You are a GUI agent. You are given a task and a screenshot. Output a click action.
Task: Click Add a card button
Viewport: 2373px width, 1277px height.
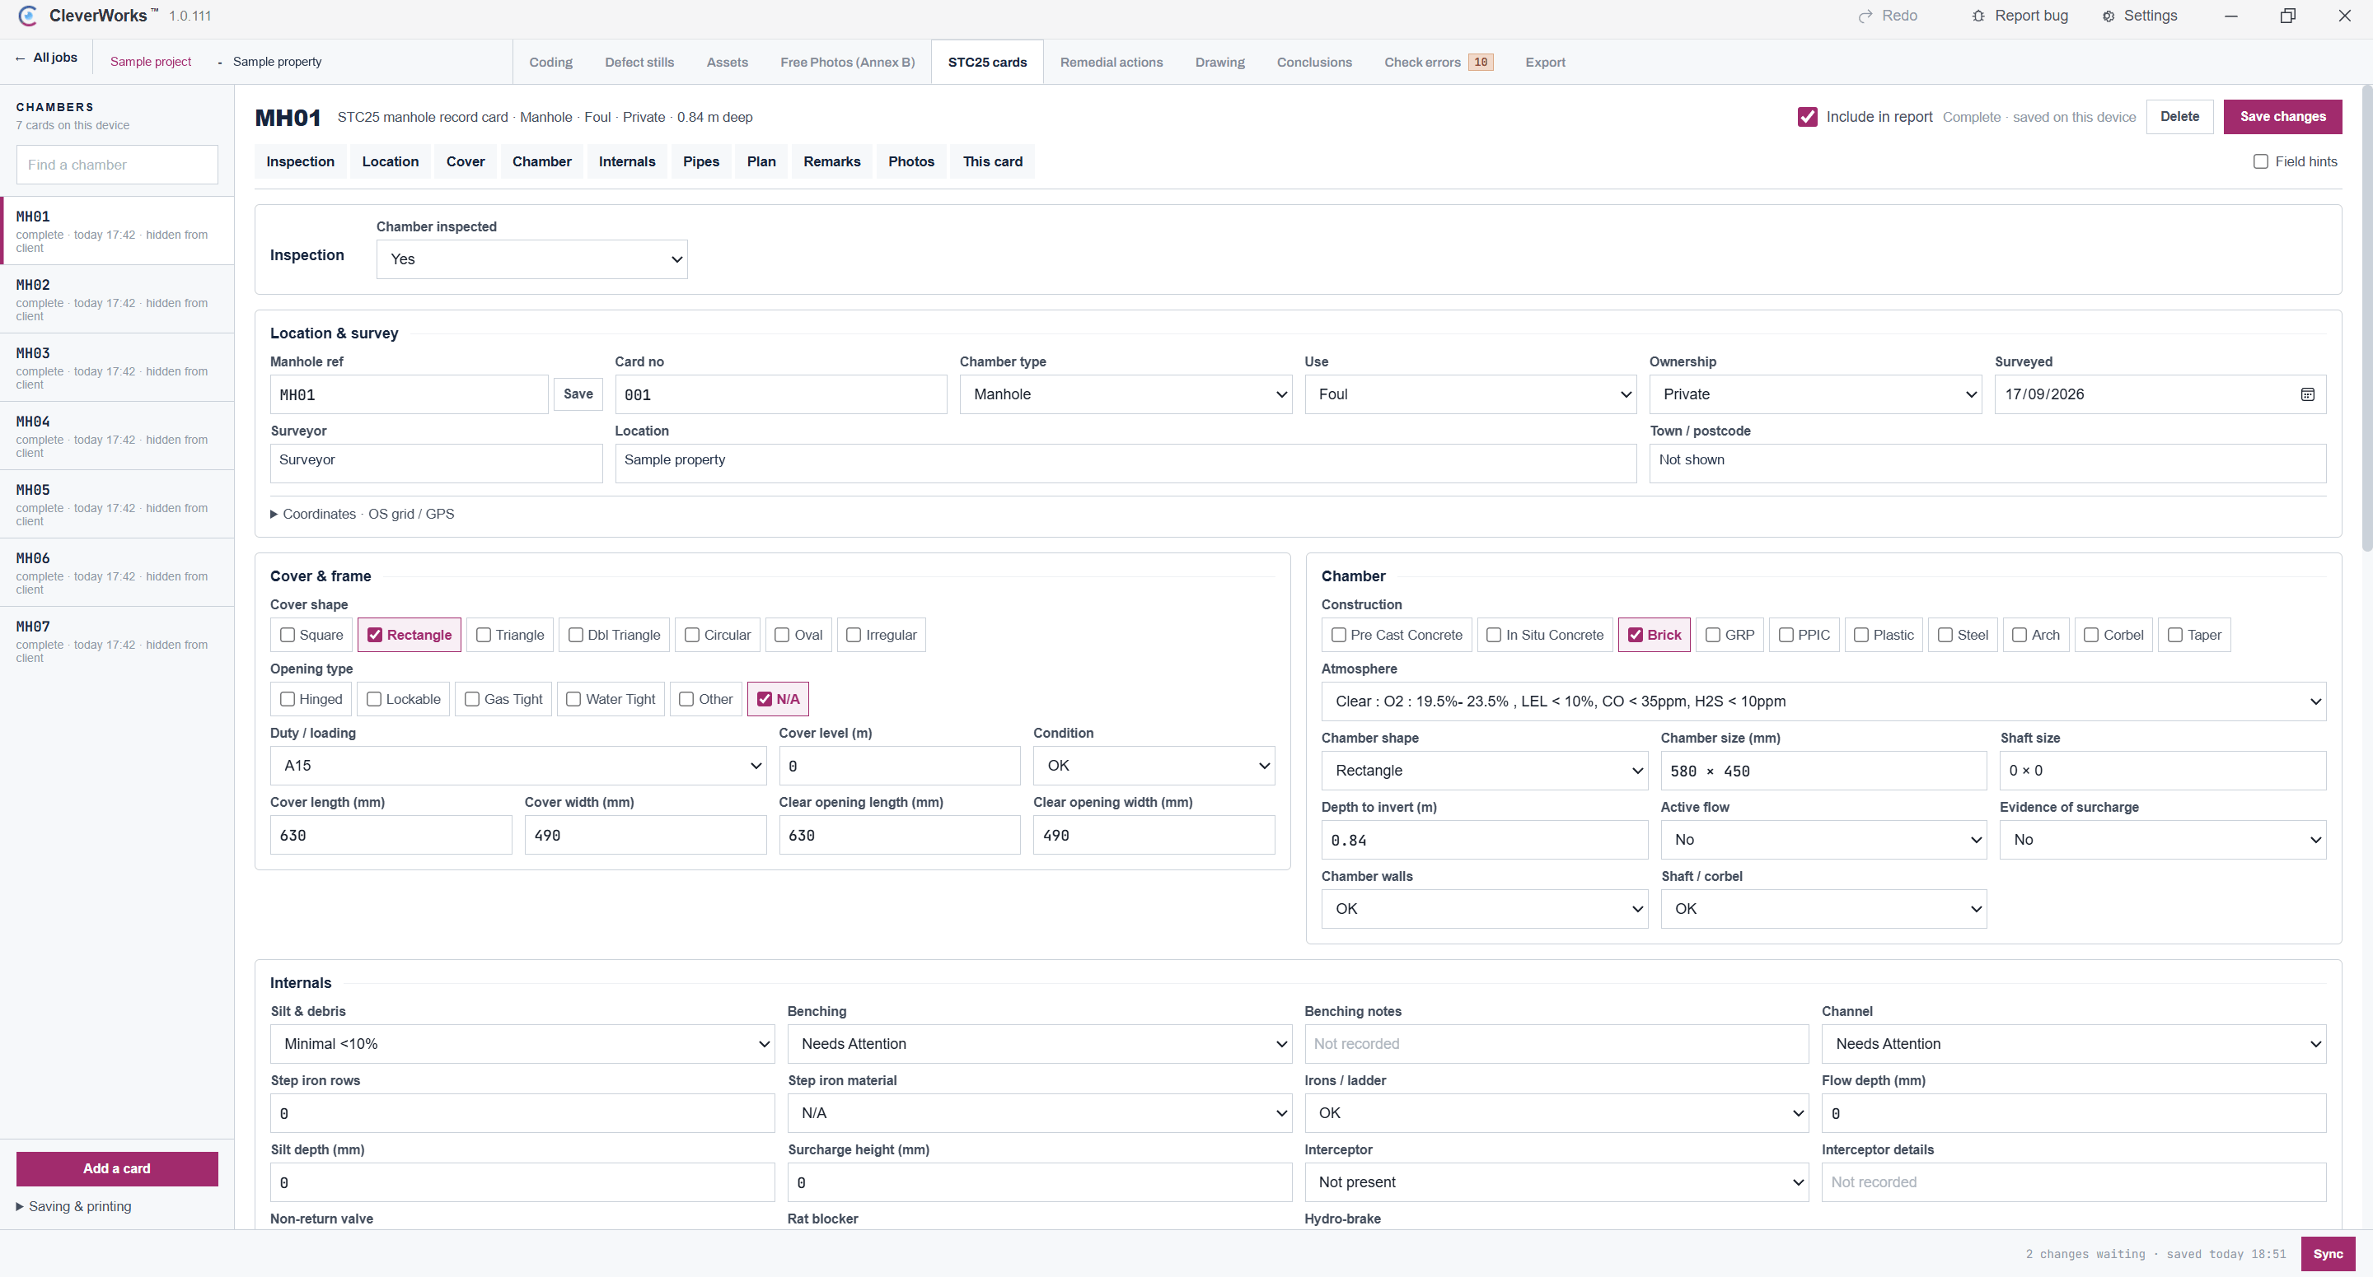click(x=117, y=1168)
